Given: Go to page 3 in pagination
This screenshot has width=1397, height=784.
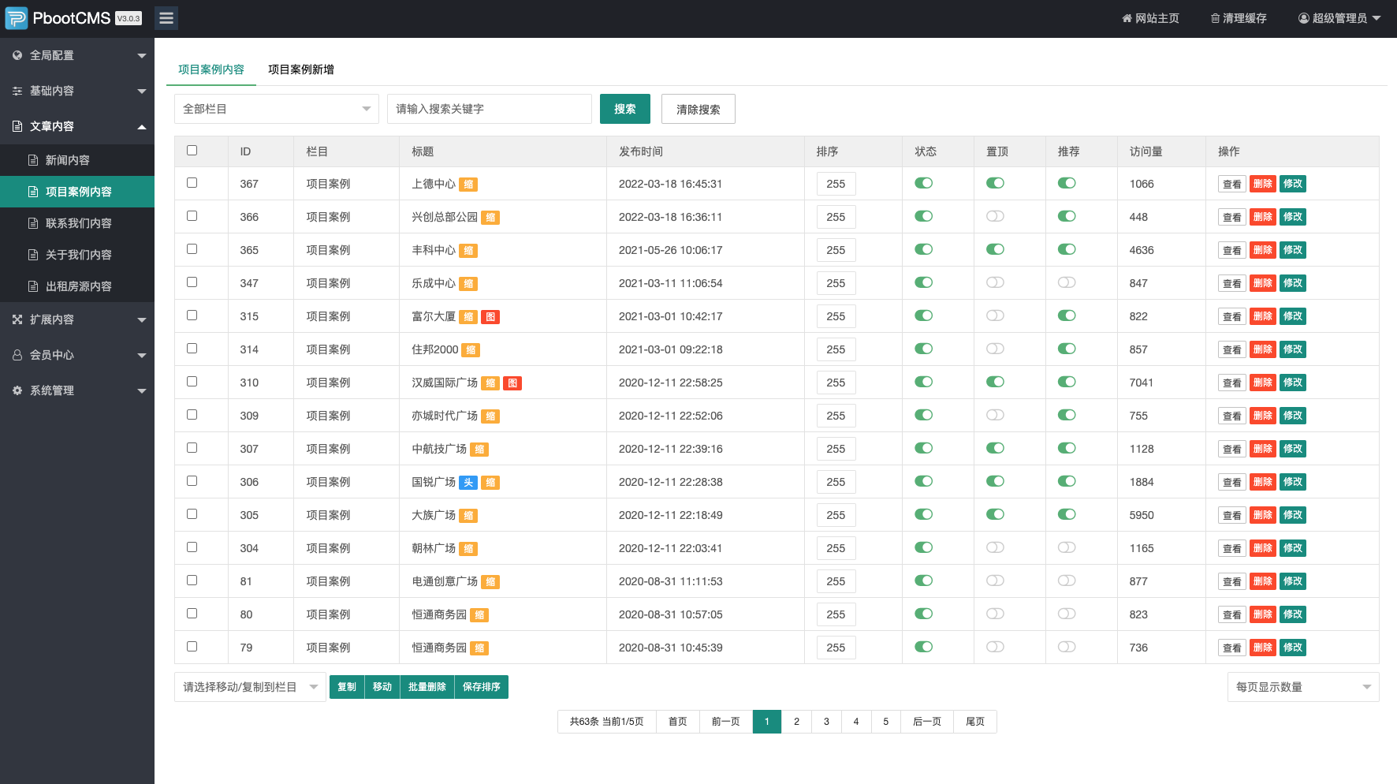Looking at the screenshot, I should coord(826,722).
